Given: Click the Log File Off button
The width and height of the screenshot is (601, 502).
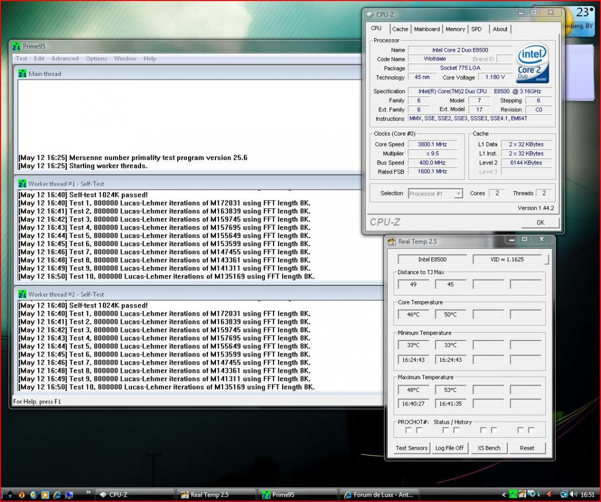Looking at the screenshot, I should point(450,448).
